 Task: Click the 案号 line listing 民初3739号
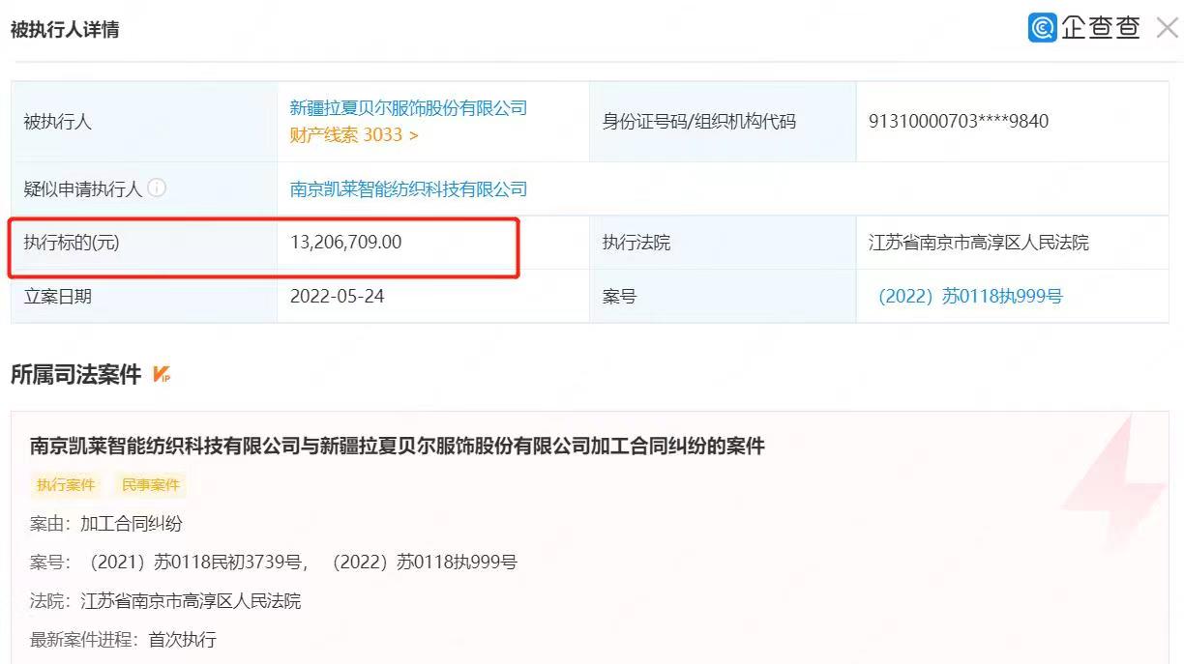(274, 563)
